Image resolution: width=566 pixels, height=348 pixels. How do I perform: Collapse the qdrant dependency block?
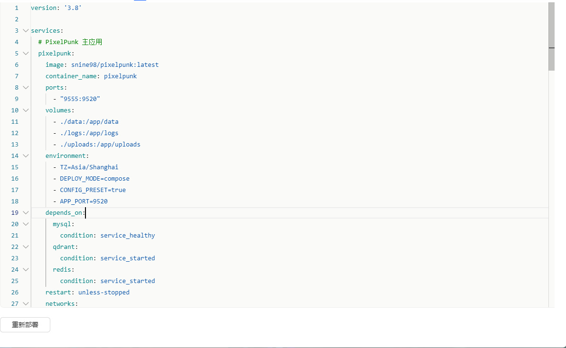click(26, 247)
